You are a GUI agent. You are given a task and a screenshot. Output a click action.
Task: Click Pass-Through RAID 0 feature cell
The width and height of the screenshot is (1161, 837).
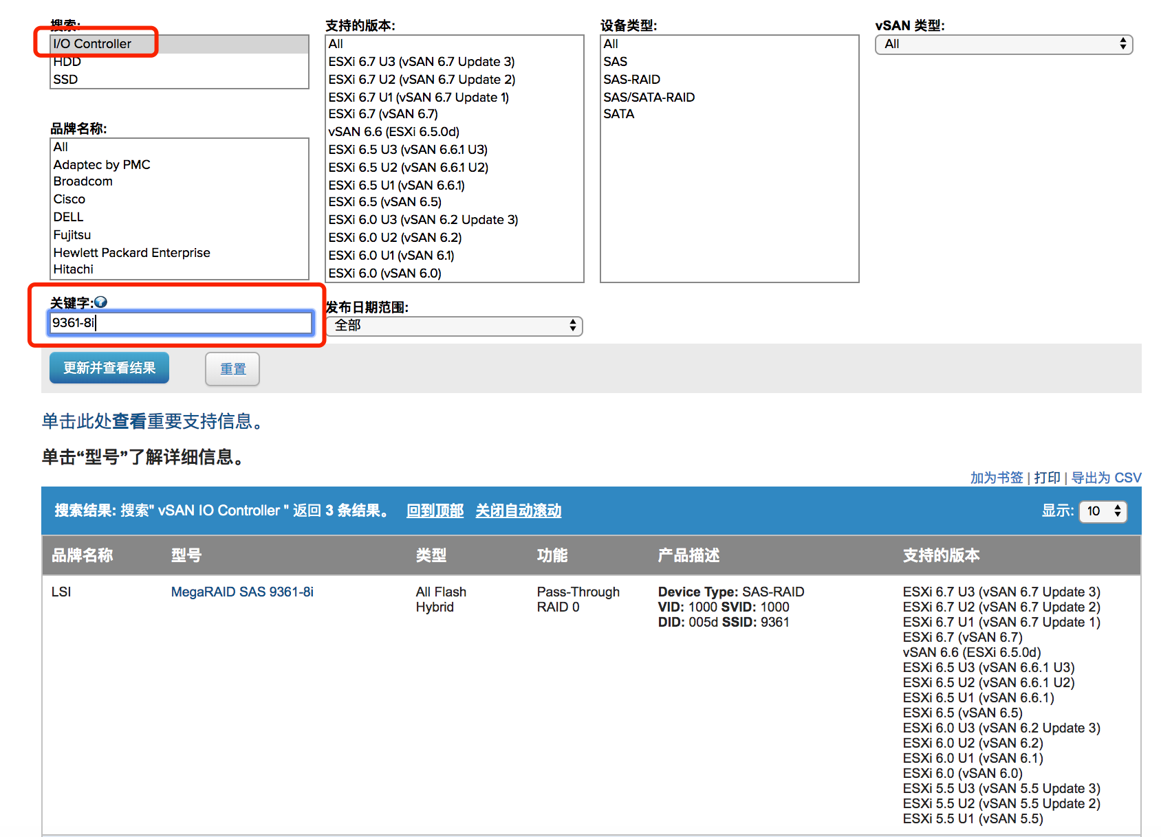pyautogui.click(x=578, y=599)
